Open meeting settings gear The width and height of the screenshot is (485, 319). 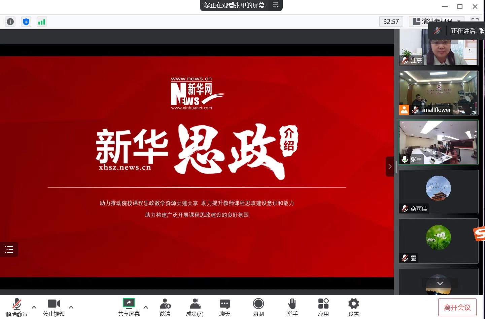pos(353,307)
